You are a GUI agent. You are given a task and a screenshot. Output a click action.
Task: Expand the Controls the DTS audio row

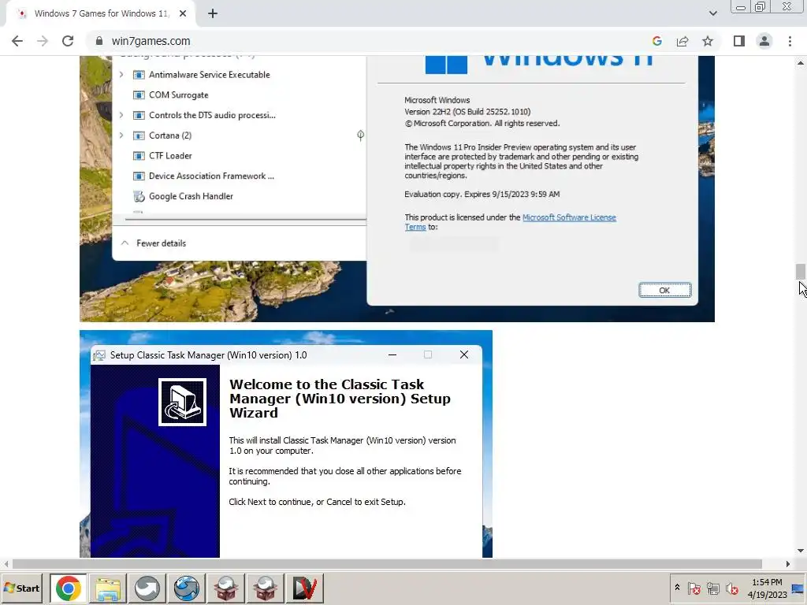point(121,115)
